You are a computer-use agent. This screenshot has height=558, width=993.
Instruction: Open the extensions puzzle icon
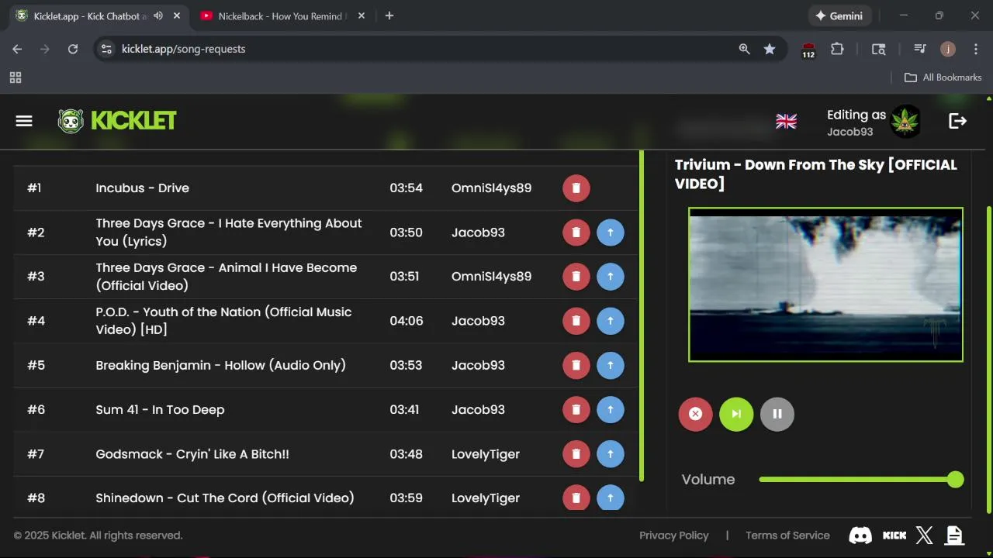(x=837, y=49)
